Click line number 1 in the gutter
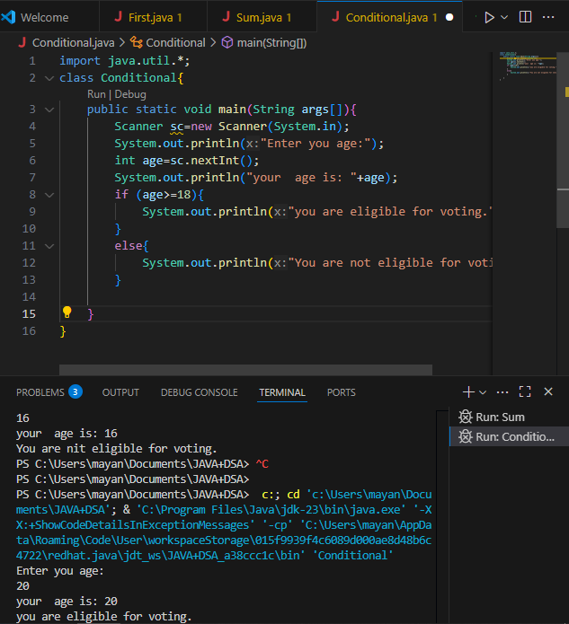The width and height of the screenshot is (569, 624). (x=32, y=61)
